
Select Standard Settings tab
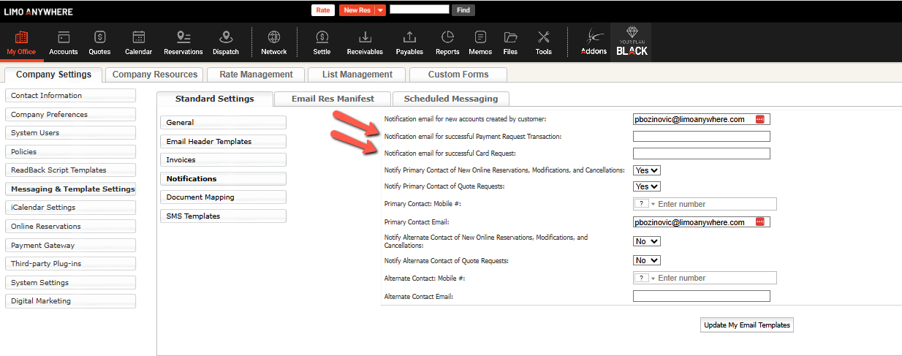pos(214,99)
